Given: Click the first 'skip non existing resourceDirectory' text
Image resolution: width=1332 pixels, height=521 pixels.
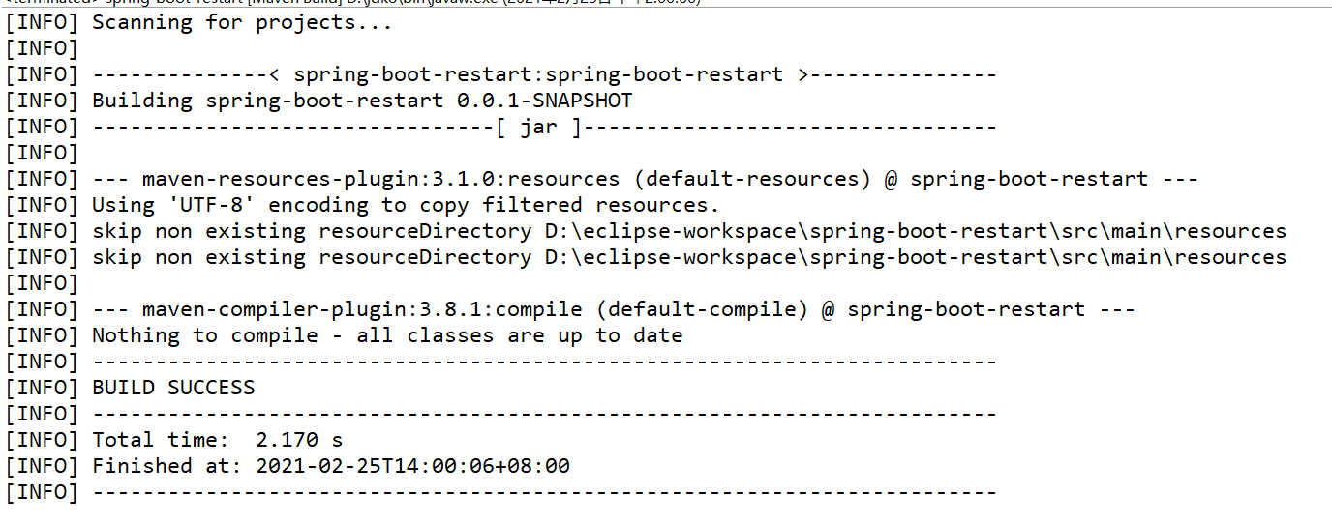Looking at the screenshot, I should pyautogui.click(x=312, y=231).
